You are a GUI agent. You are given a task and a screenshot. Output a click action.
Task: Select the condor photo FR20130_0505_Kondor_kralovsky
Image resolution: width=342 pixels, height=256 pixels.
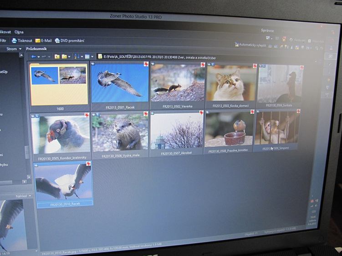pyautogui.click(x=61, y=134)
